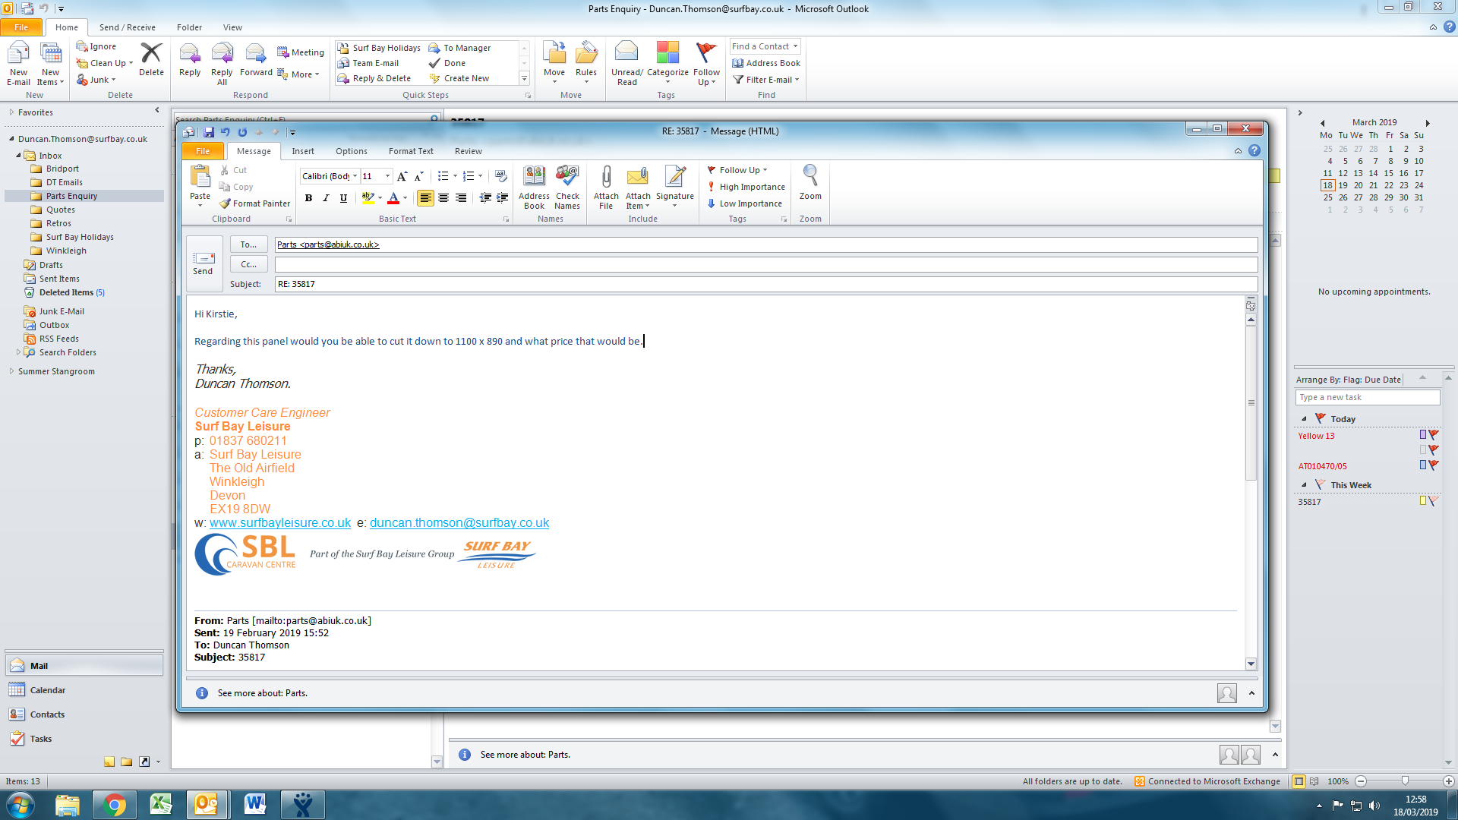
Task: Click the To... recipients button
Action: 248,244
